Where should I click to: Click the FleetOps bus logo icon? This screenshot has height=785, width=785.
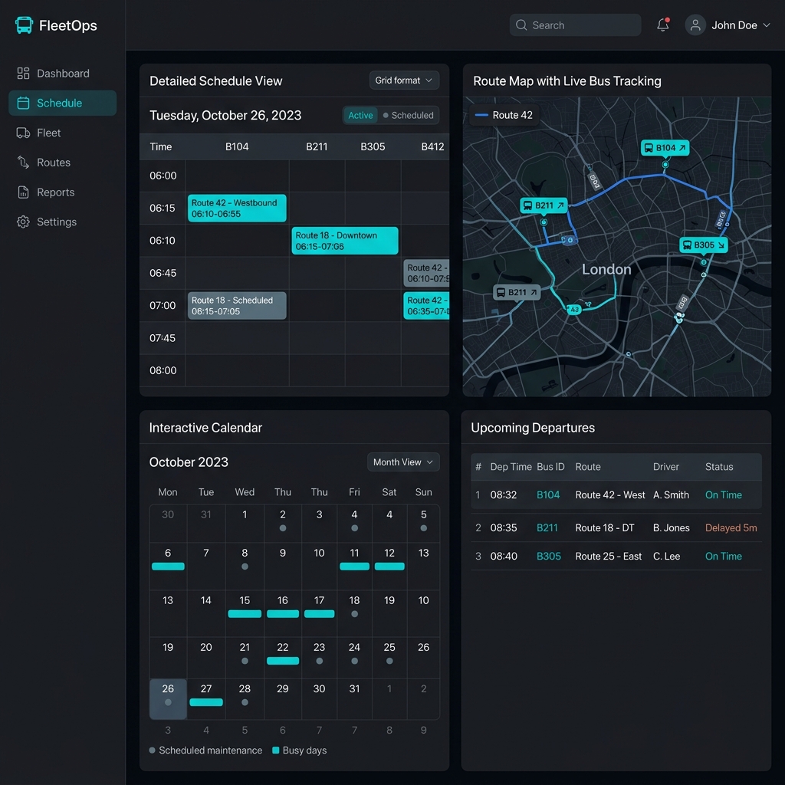(24, 25)
